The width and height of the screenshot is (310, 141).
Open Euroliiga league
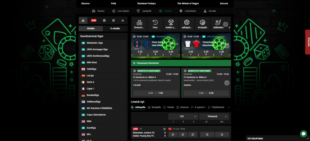tap(103, 128)
